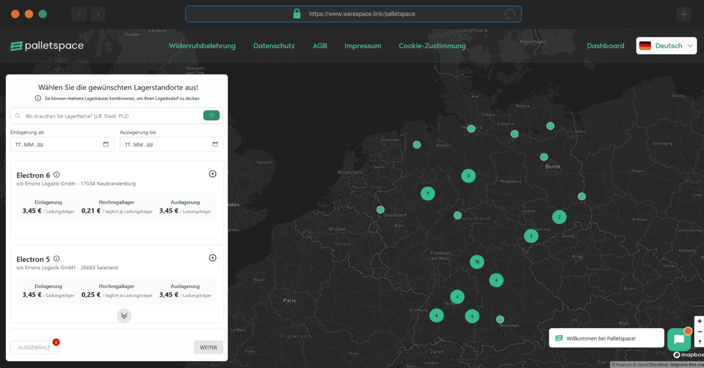
Task: Click the browser address bar URL
Action: tap(362, 14)
